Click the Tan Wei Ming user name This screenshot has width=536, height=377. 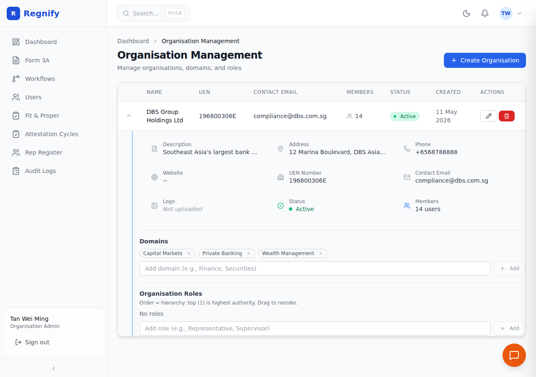(x=29, y=319)
